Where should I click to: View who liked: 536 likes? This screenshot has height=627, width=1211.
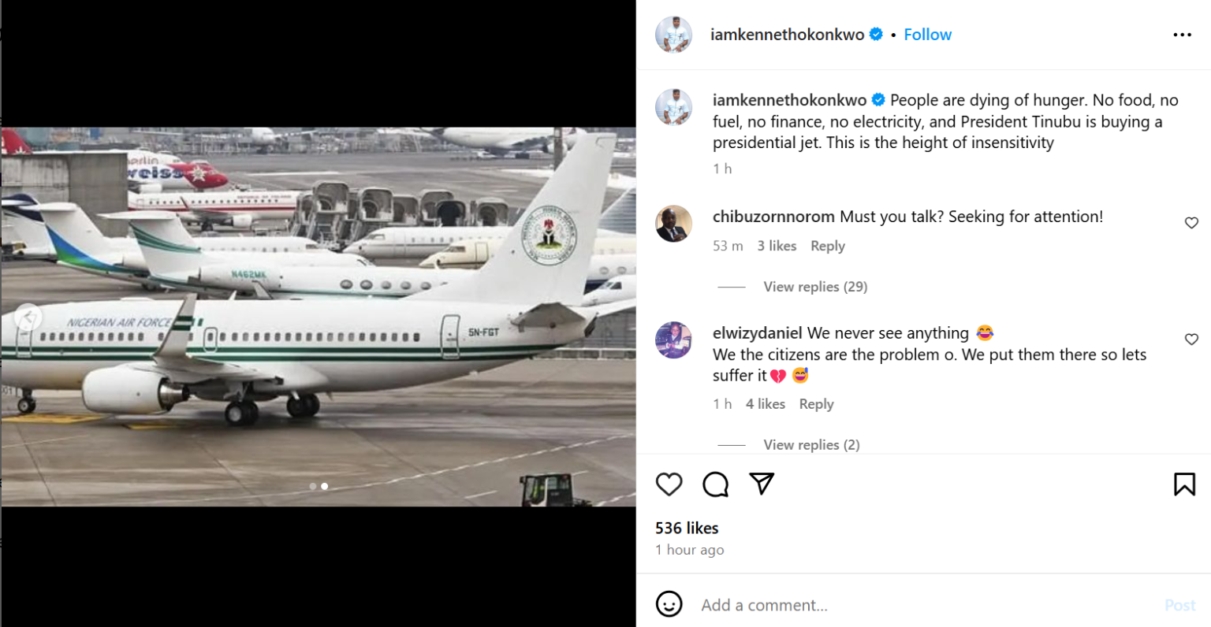pos(687,528)
